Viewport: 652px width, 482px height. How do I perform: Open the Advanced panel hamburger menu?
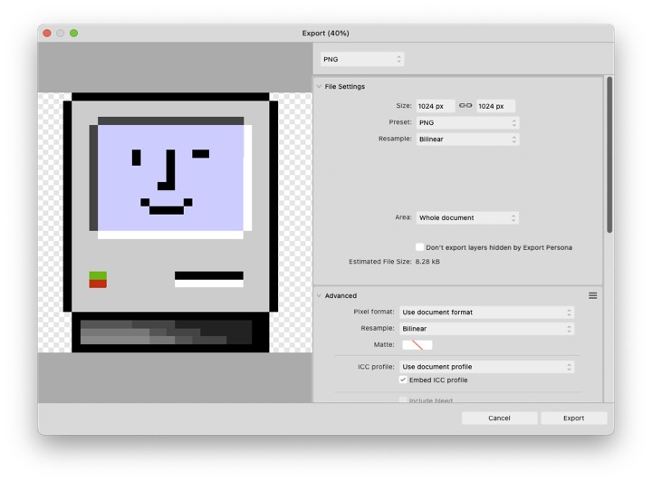click(x=593, y=295)
